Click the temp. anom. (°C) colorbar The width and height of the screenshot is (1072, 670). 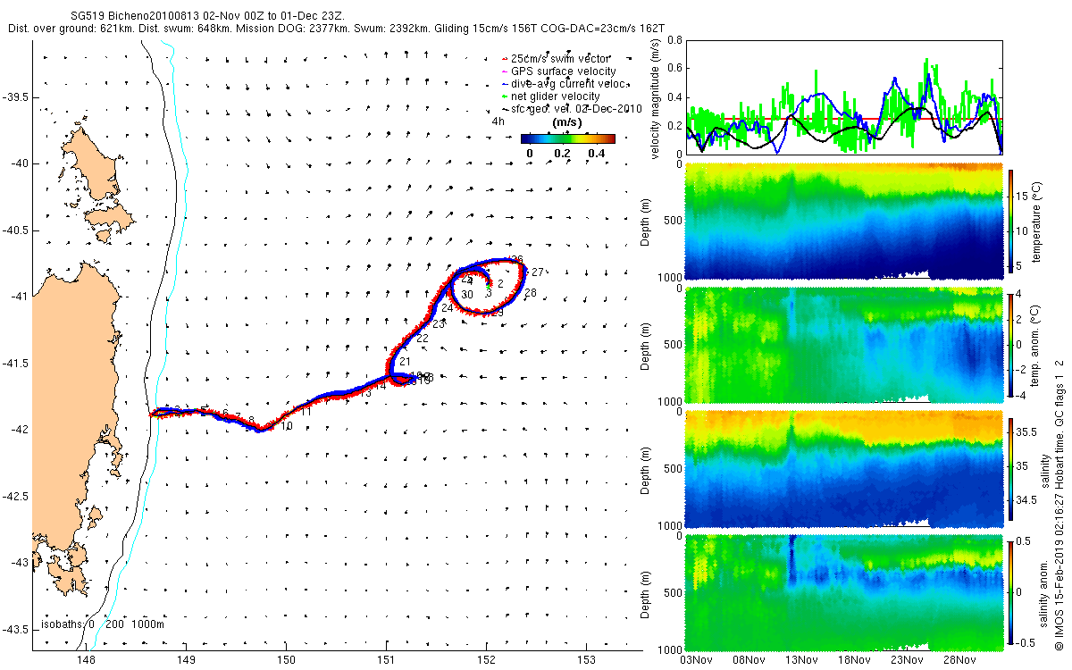(x=1011, y=344)
